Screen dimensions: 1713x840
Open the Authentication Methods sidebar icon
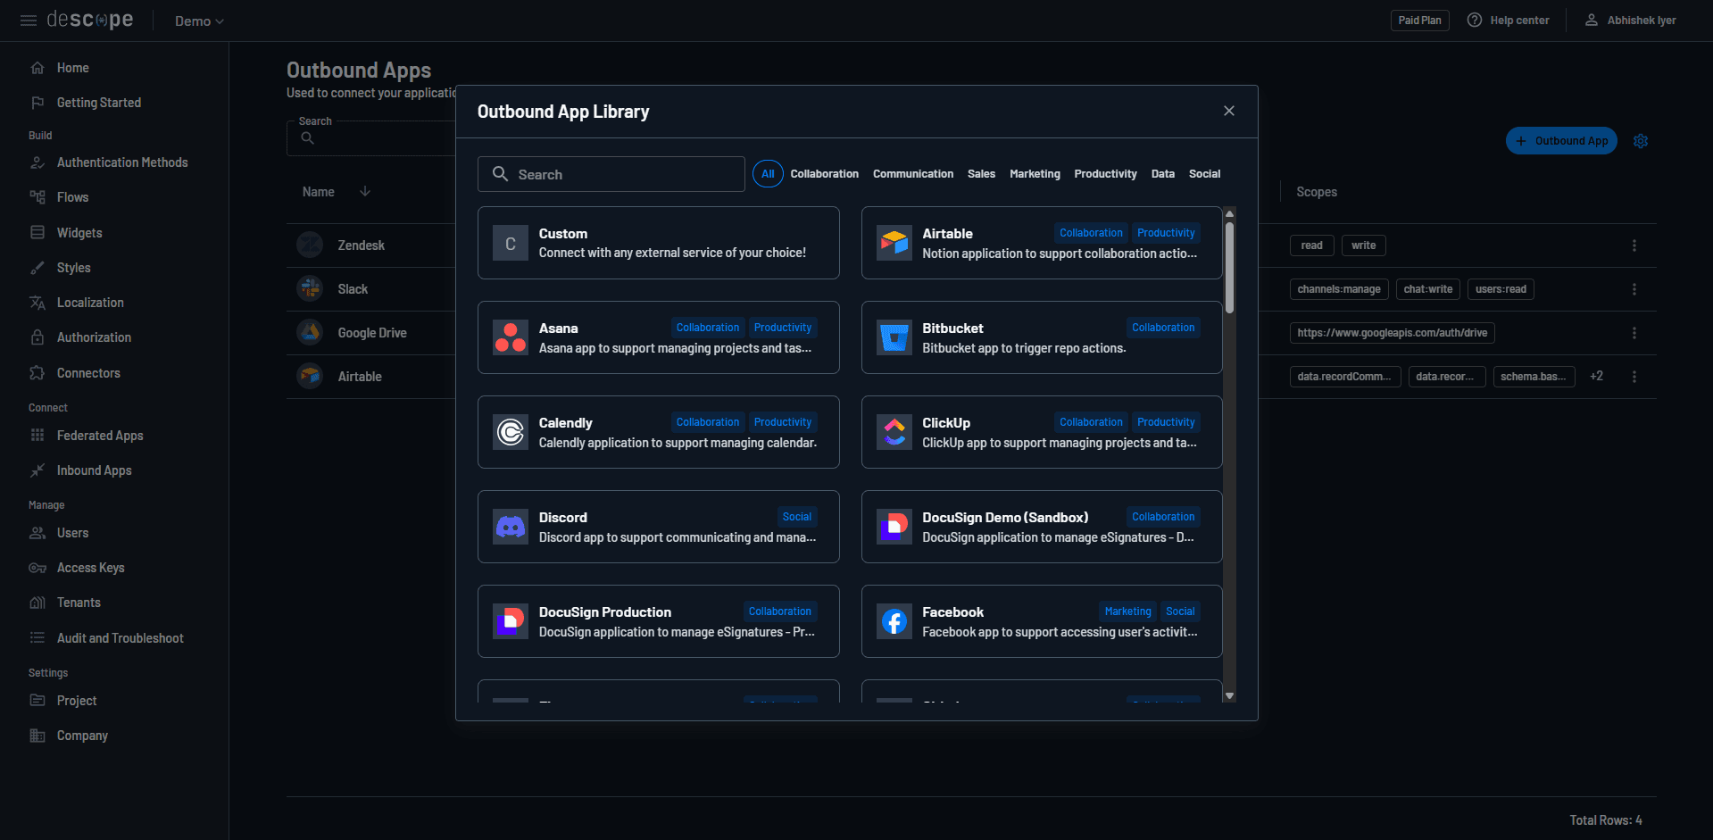point(37,162)
